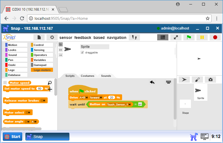Select the Pen block category

tap(16, 60)
